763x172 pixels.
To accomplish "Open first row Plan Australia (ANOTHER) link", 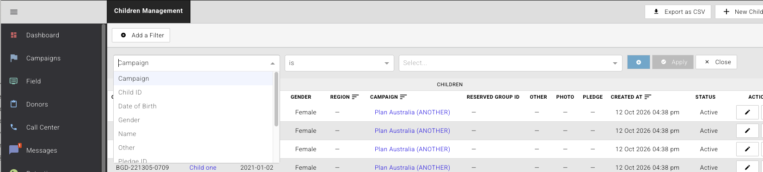I will point(412,112).
